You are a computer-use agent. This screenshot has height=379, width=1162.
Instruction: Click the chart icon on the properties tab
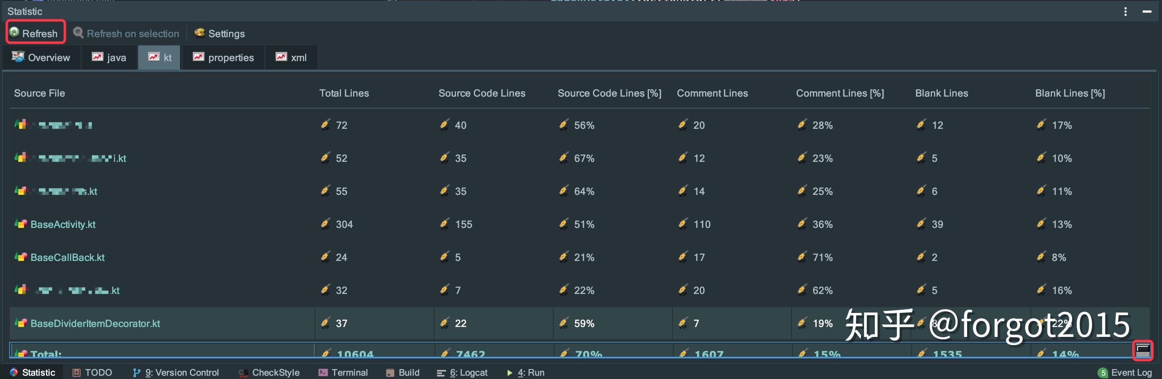pyautogui.click(x=199, y=57)
